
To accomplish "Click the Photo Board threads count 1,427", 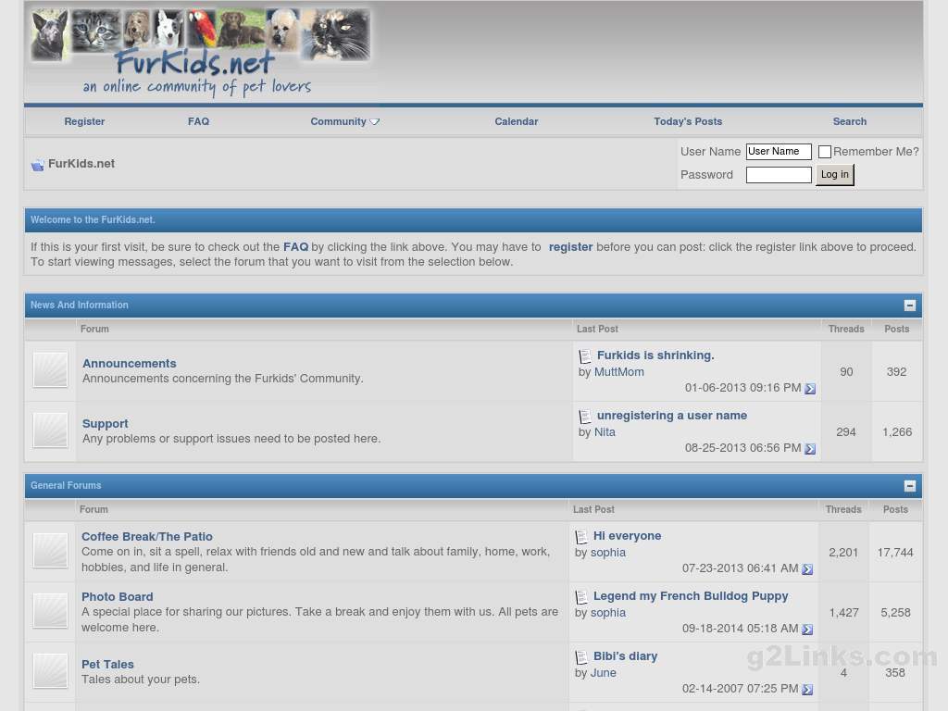I will tap(844, 613).
